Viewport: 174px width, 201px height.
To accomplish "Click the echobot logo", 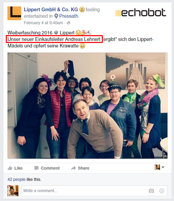I will pyautogui.click(x=141, y=13).
